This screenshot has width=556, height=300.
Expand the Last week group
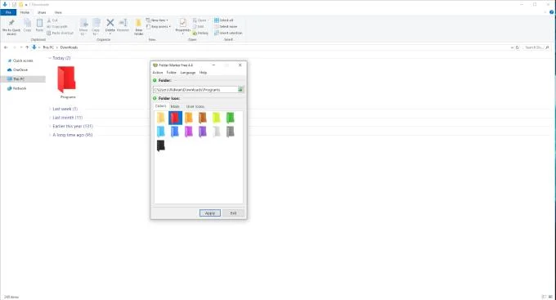point(50,109)
